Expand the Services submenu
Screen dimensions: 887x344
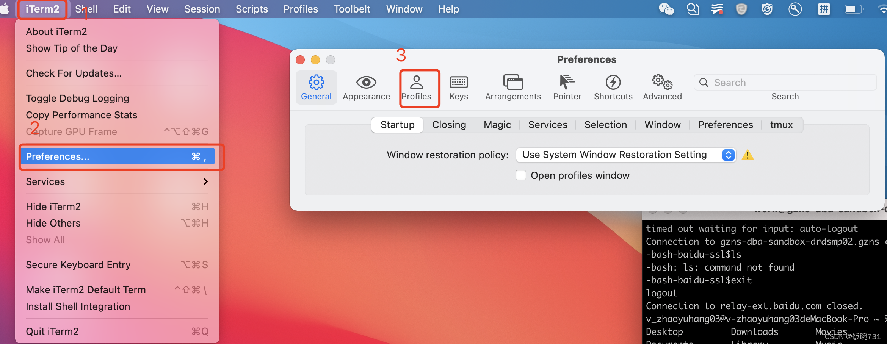point(45,181)
